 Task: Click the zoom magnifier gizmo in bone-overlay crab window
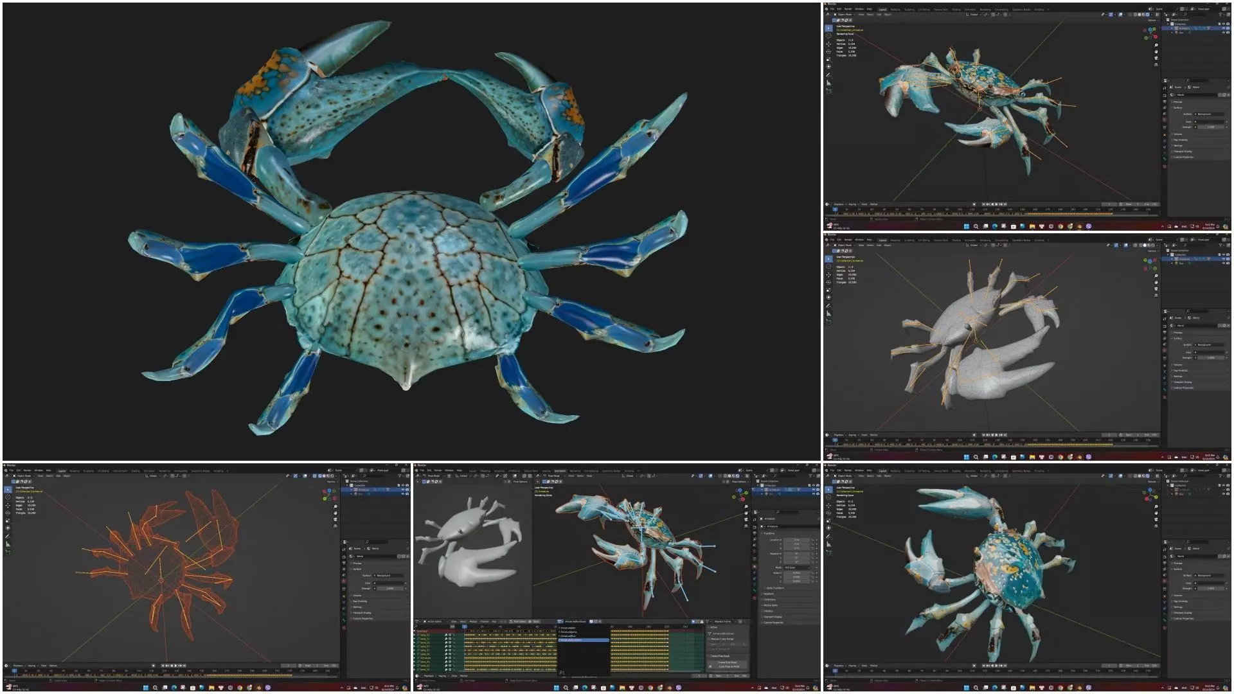[x=1157, y=46]
